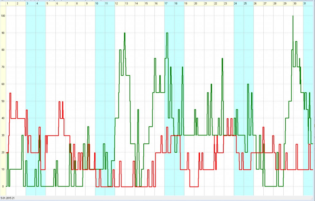The height and width of the screenshot is (201, 315).
Task: Select day 26 in the top header
Action: (258, 3)
